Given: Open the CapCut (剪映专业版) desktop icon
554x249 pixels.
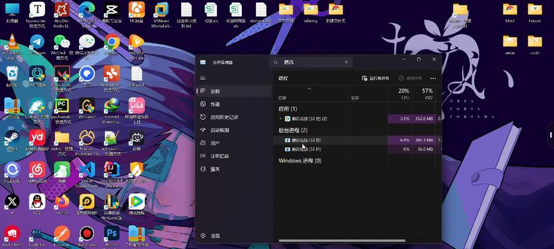Looking at the screenshot, I should tap(112, 10).
